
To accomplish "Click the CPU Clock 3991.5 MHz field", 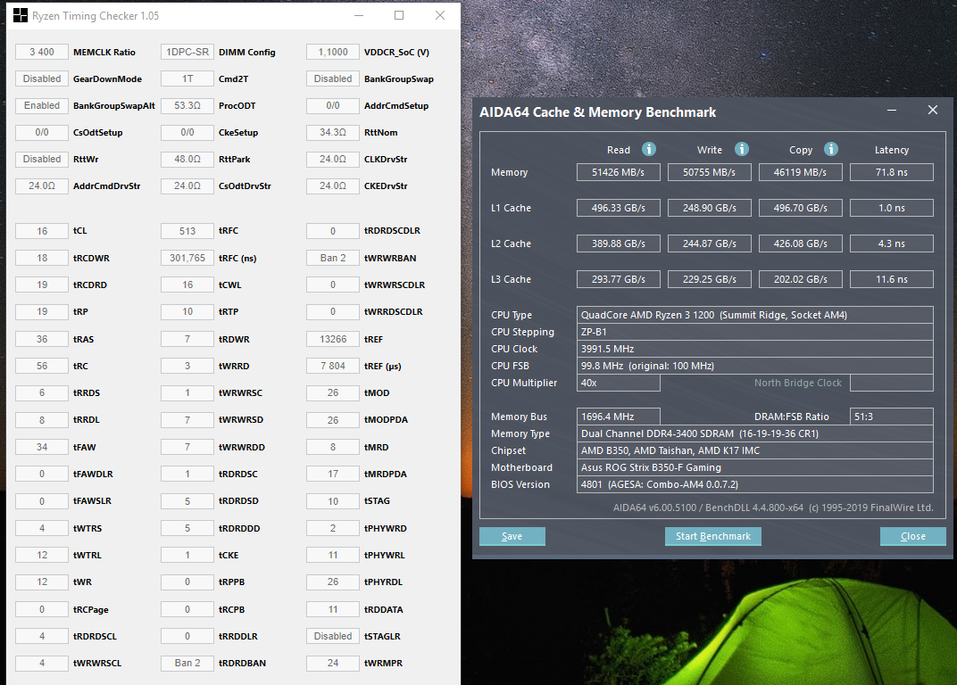I will click(x=755, y=349).
